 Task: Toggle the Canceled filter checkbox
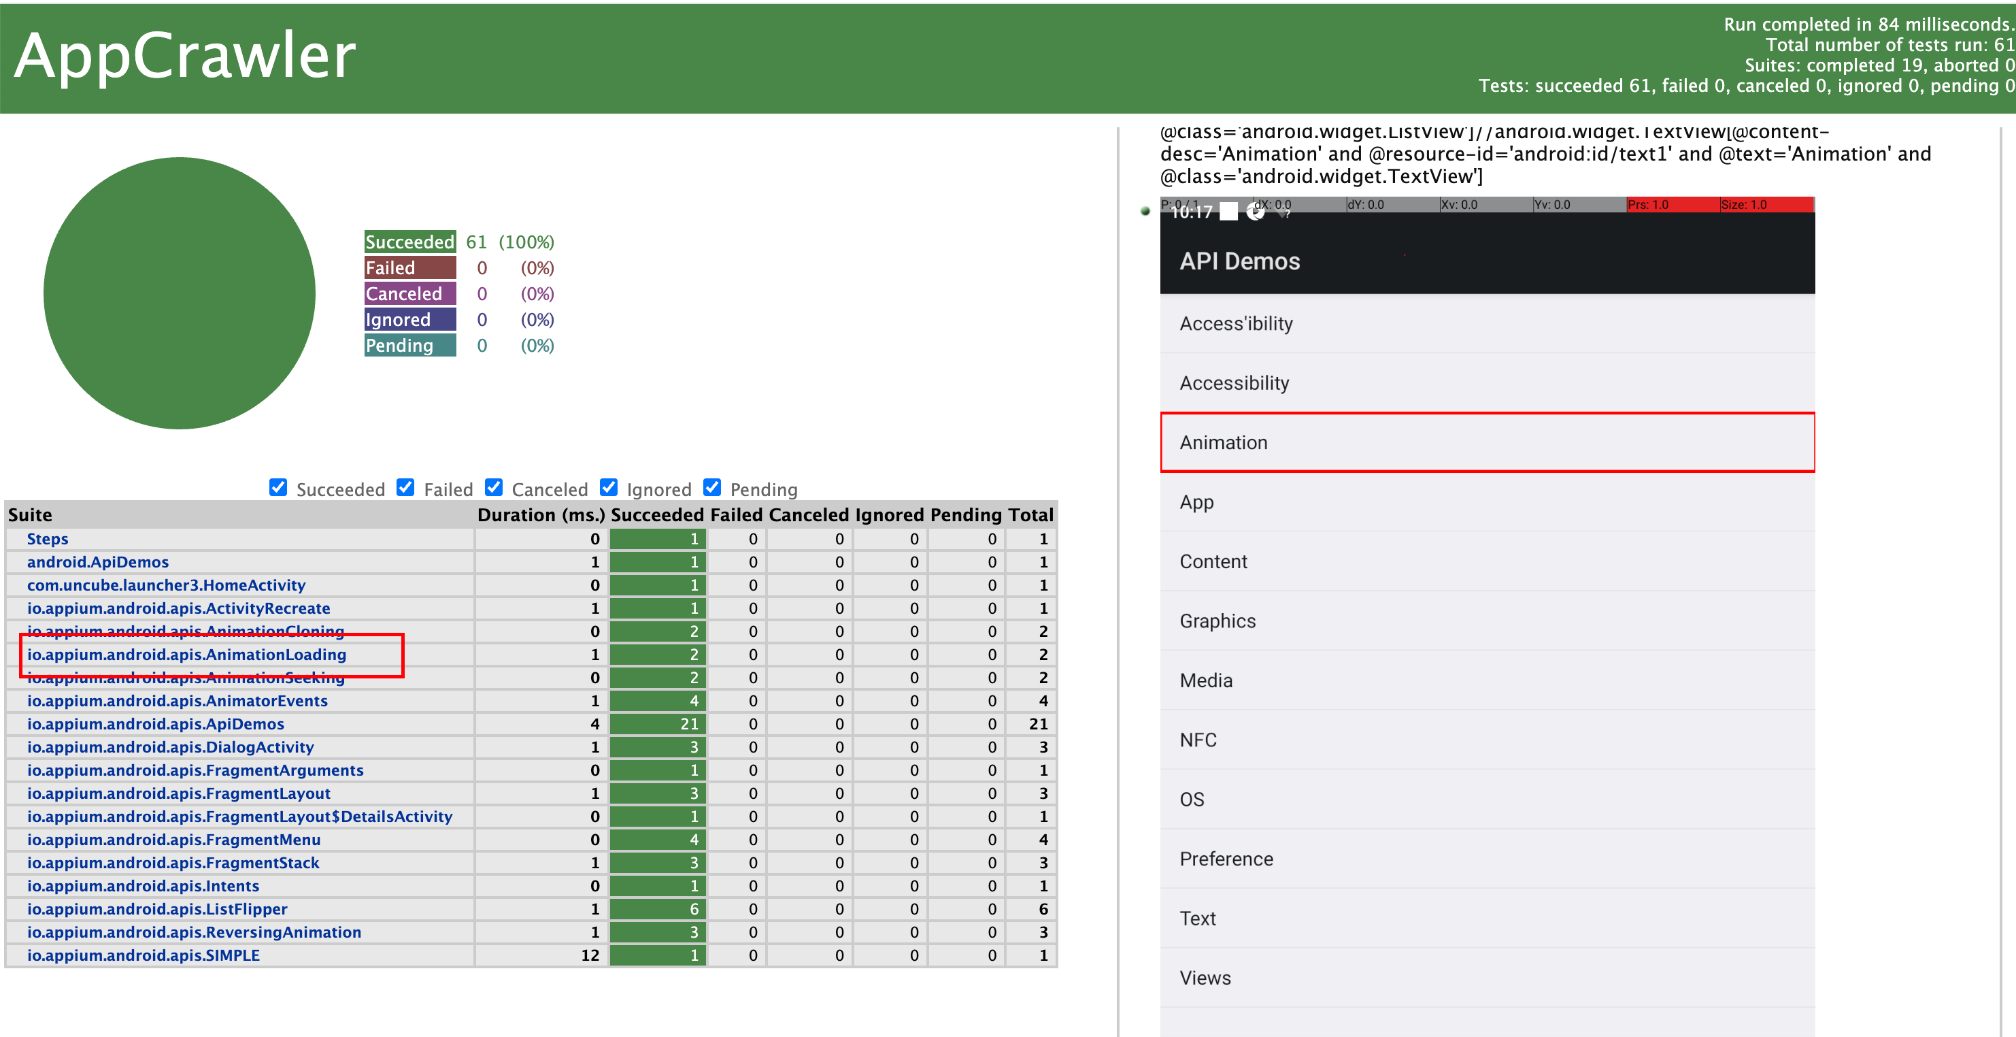click(x=494, y=488)
